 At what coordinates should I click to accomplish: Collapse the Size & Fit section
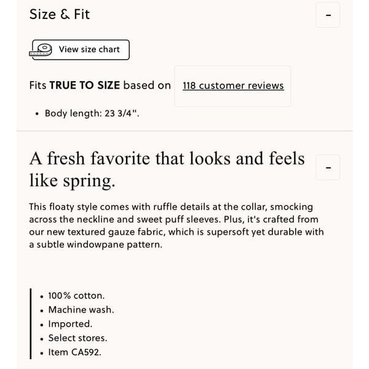(328, 15)
